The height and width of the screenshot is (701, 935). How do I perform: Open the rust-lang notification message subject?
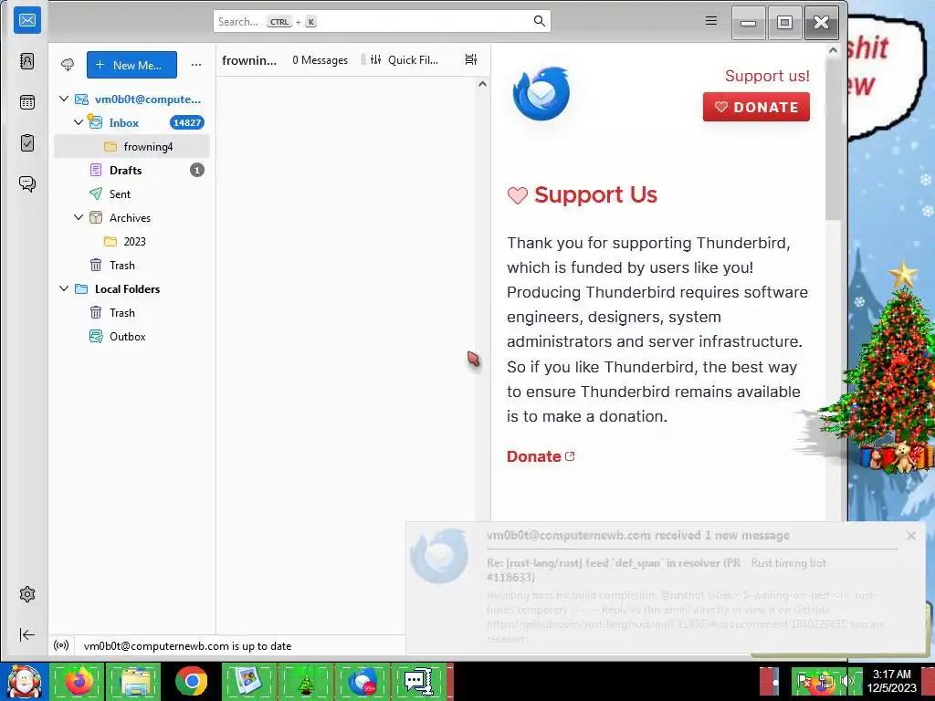pyautogui.click(x=614, y=570)
